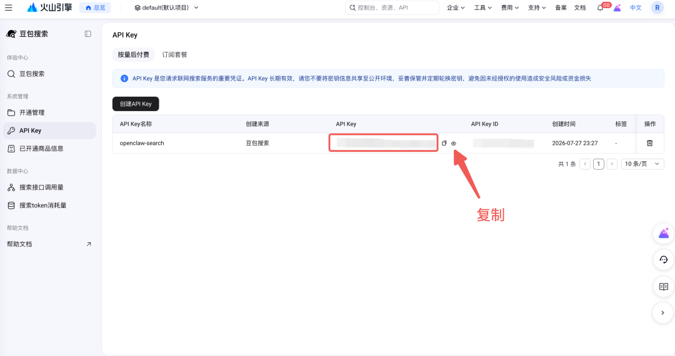
Task: Click the 2026-07-27 23:27 creation time
Action: 575,143
